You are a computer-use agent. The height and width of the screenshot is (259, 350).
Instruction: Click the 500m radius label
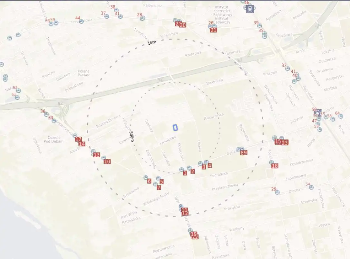point(131,136)
